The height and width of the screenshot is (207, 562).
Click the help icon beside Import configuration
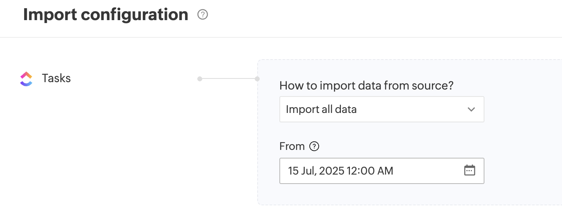pos(203,15)
